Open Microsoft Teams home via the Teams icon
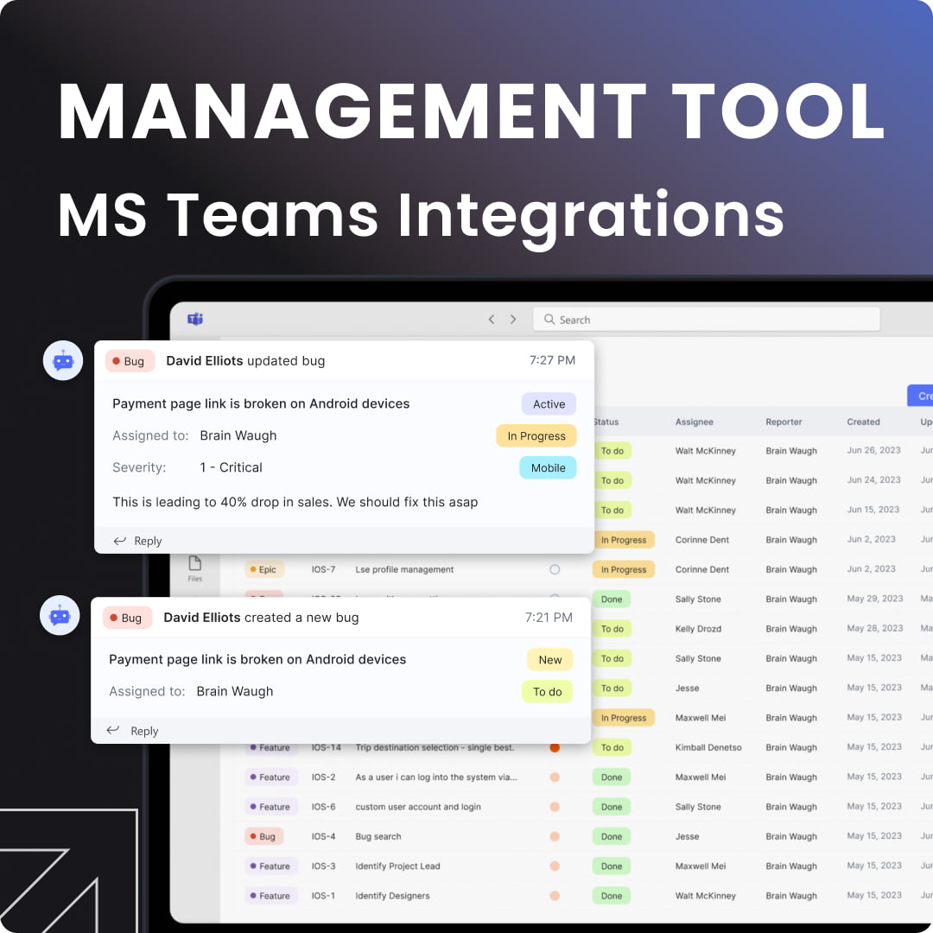 coord(194,319)
